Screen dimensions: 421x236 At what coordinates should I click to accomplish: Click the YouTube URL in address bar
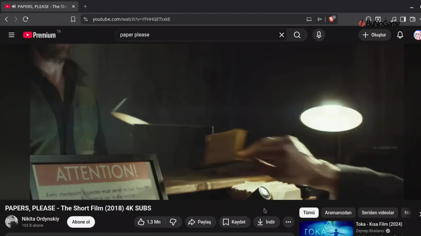[131, 19]
